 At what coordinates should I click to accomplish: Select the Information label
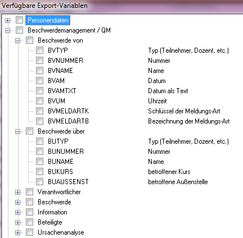pos(52,212)
